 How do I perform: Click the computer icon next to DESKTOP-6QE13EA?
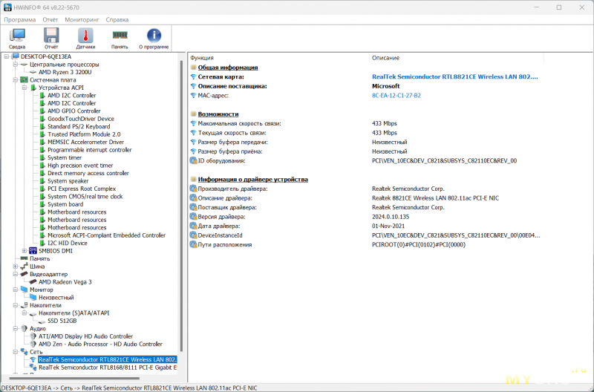[x=15, y=56]
